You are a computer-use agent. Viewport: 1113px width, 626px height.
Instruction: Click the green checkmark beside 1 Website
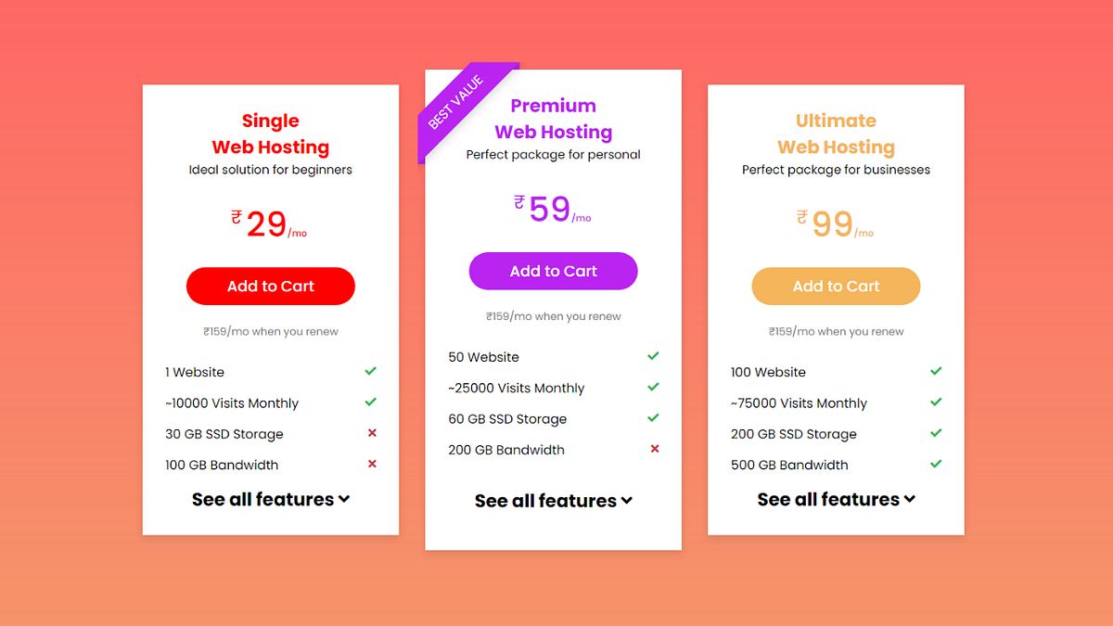[371, 371]
